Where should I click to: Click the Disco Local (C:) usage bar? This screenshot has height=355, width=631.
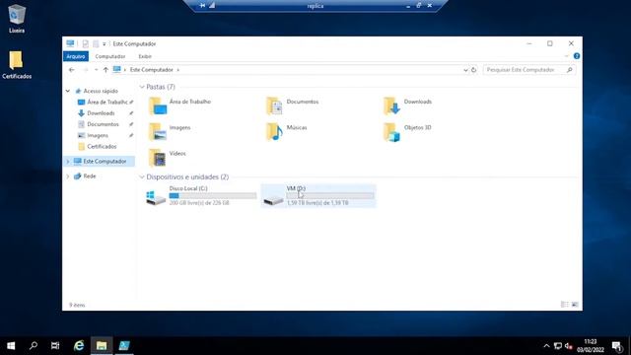tap(213, 195)
